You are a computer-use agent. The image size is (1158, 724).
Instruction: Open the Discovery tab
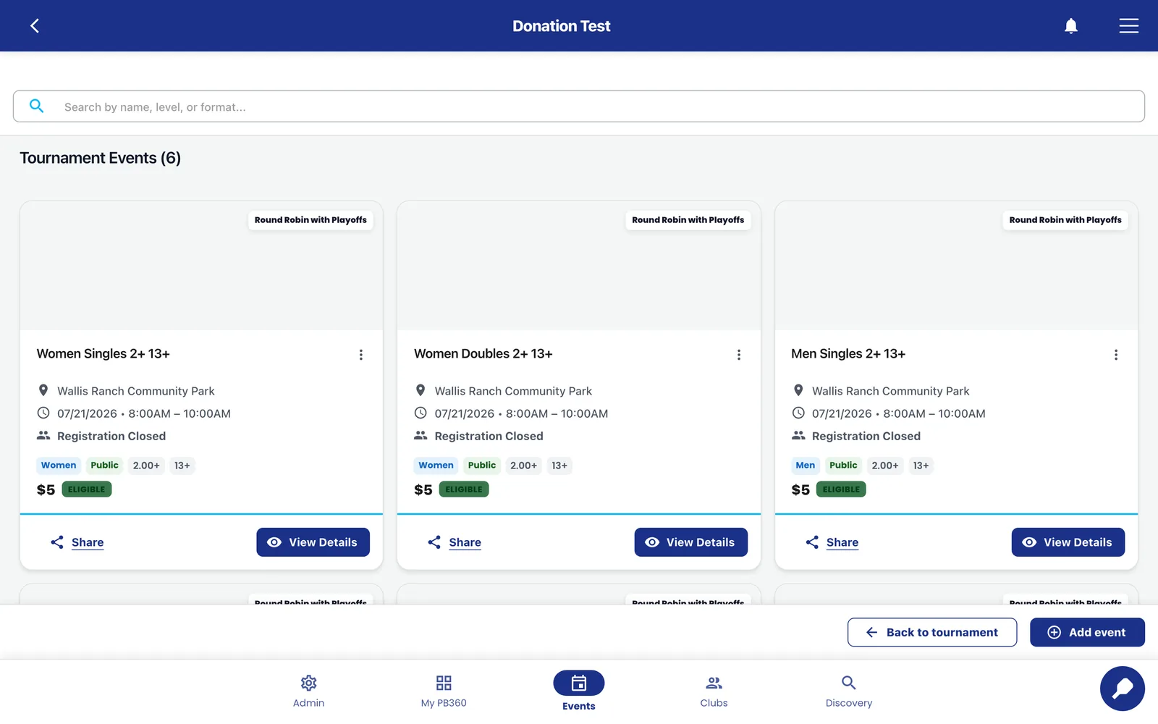pos(849,691)
